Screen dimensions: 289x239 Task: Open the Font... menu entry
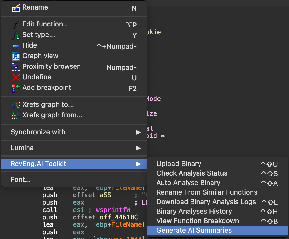coord(21,180)
